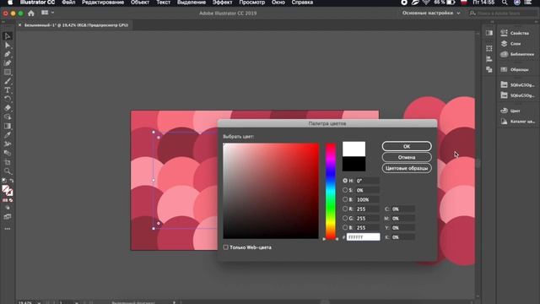Open the arrange documents dropdown
540x304 pixels.
coord(47,13)
